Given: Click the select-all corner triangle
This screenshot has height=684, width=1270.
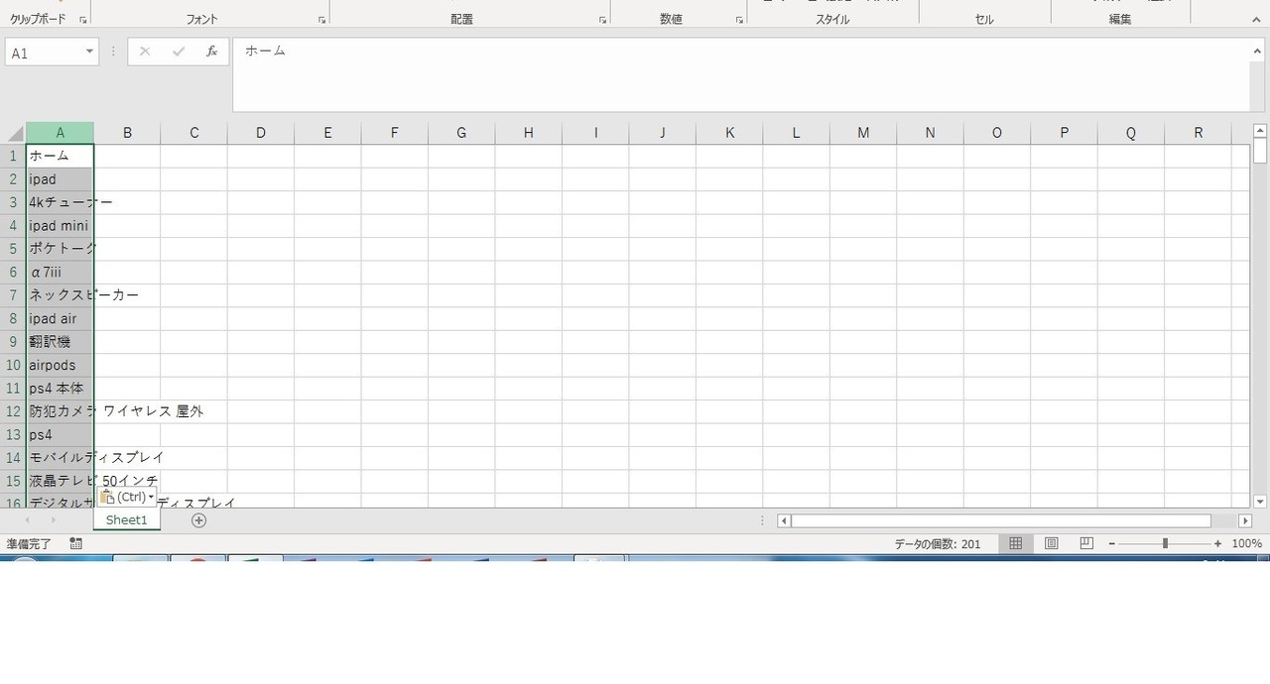Looking at the screenshot, I should [15, 134].
